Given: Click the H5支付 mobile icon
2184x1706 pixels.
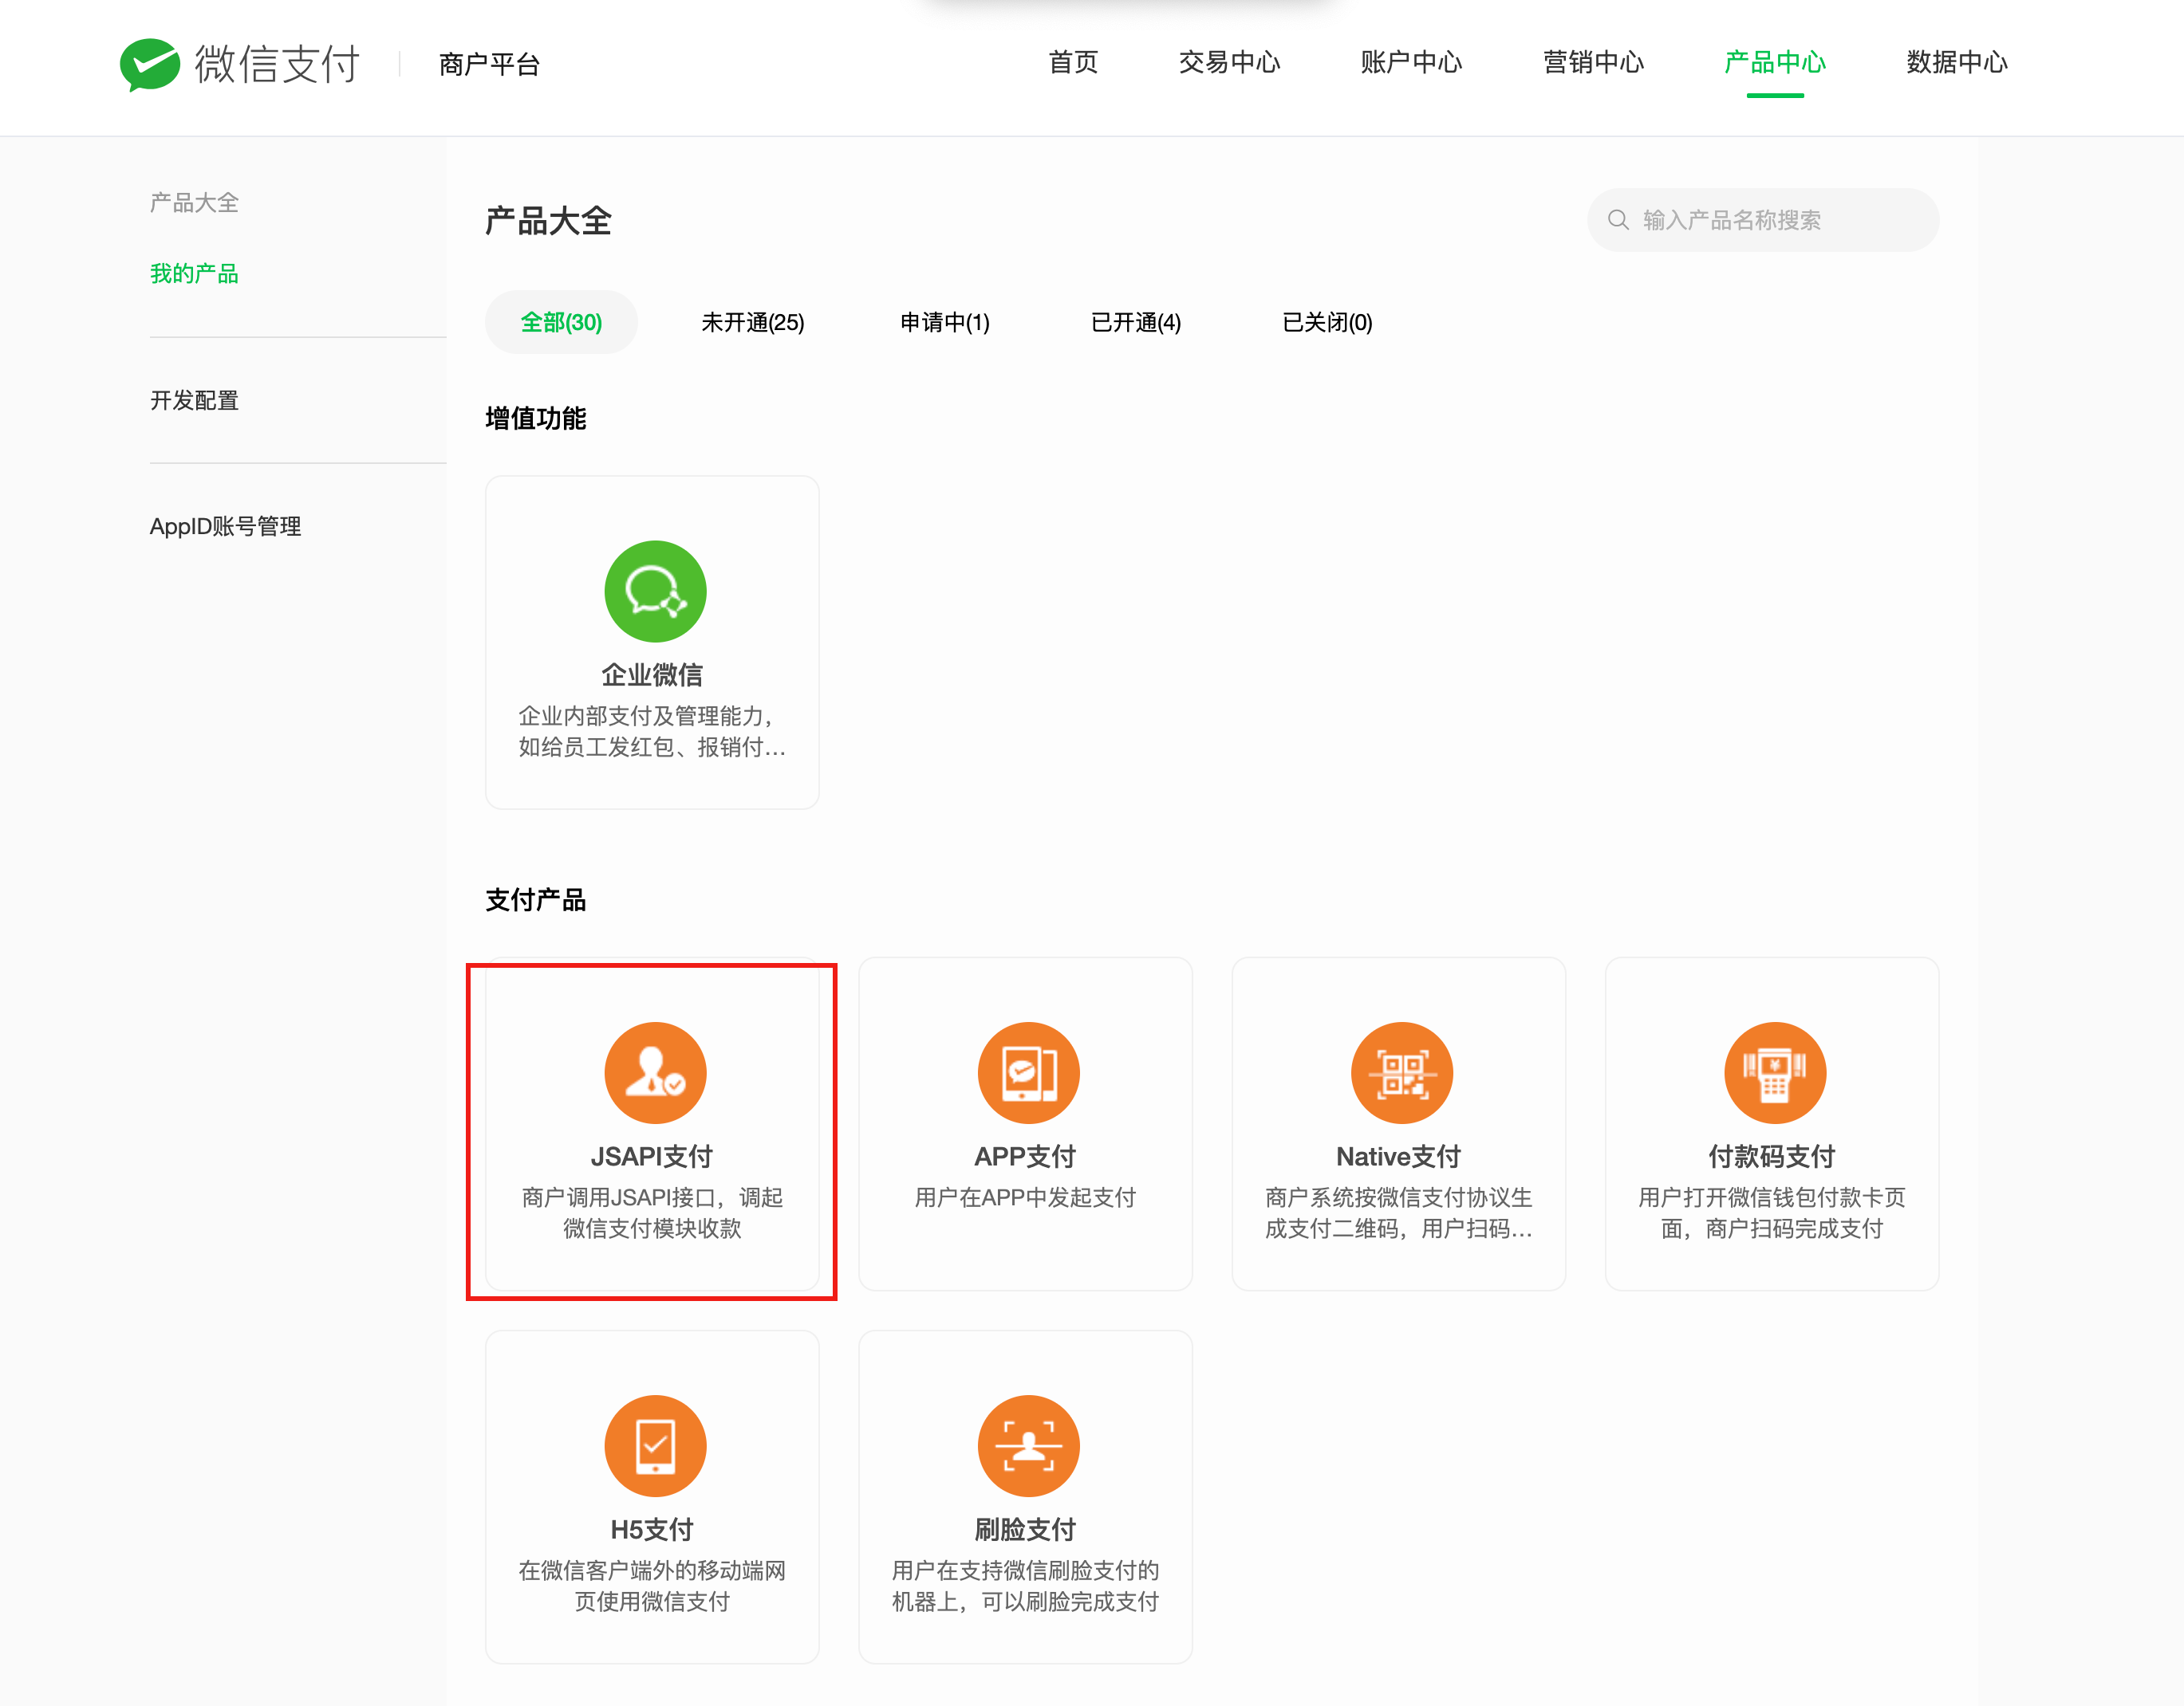Looking at the screenshot, I should click(654, 1445).
